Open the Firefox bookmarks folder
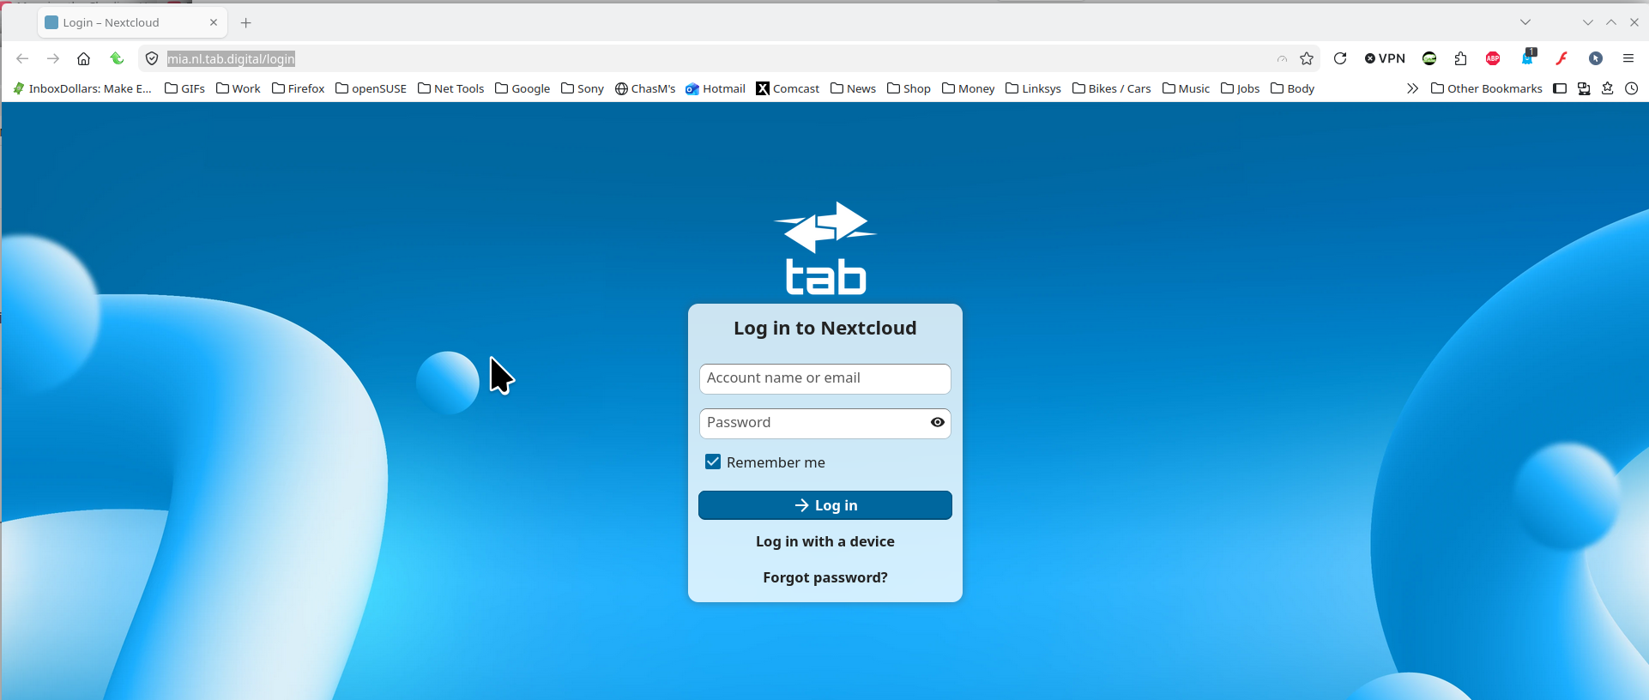 pyautogui.click(x=299, y=88)
